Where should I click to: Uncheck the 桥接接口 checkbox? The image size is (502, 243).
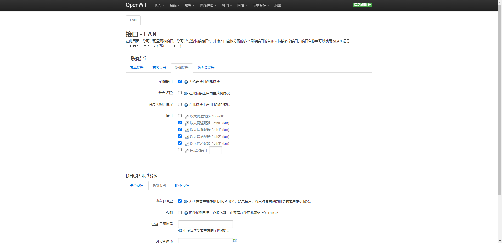click(x=180, y=81)
